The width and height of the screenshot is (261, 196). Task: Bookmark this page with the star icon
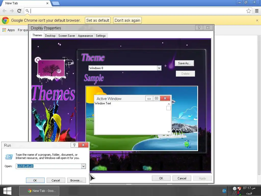click(249, 11)
